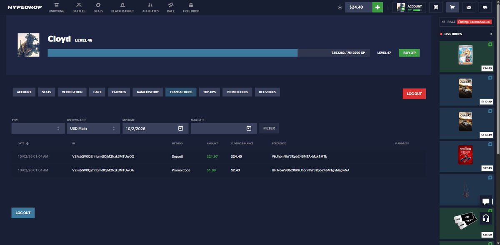This screenshot has height=245, width=500.
Task: Open the Deliveries tab
Action: coord(267,92)
